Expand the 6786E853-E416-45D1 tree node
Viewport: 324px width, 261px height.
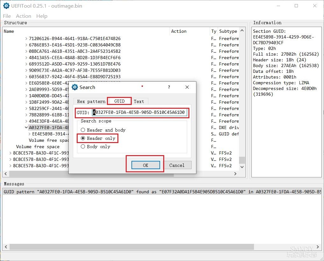point(26,45)
